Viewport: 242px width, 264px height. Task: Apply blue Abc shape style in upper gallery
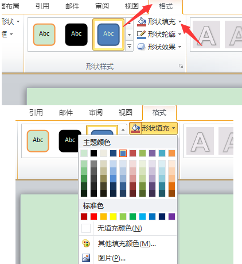pyautogui.click(x=108, y=35)
